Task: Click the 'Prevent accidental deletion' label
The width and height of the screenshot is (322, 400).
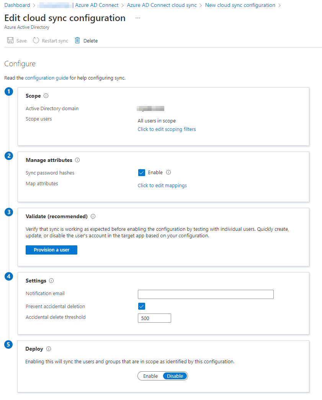Action: pos(56,306)
